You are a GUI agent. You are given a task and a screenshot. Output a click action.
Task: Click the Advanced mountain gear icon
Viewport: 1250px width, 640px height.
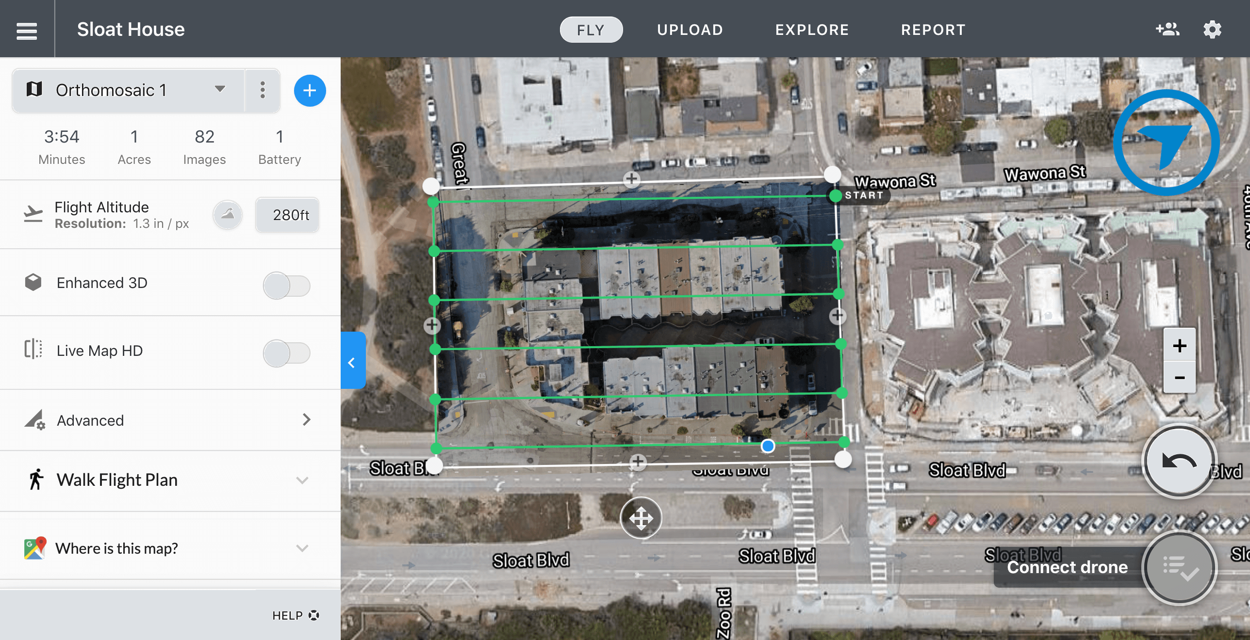tap(34, 419)
